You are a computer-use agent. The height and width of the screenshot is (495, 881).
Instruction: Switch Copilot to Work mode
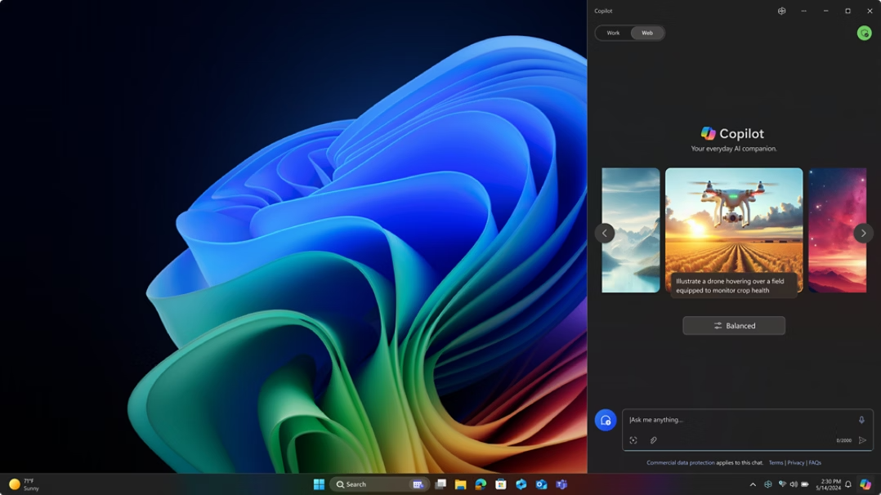[x=613, y=33]
